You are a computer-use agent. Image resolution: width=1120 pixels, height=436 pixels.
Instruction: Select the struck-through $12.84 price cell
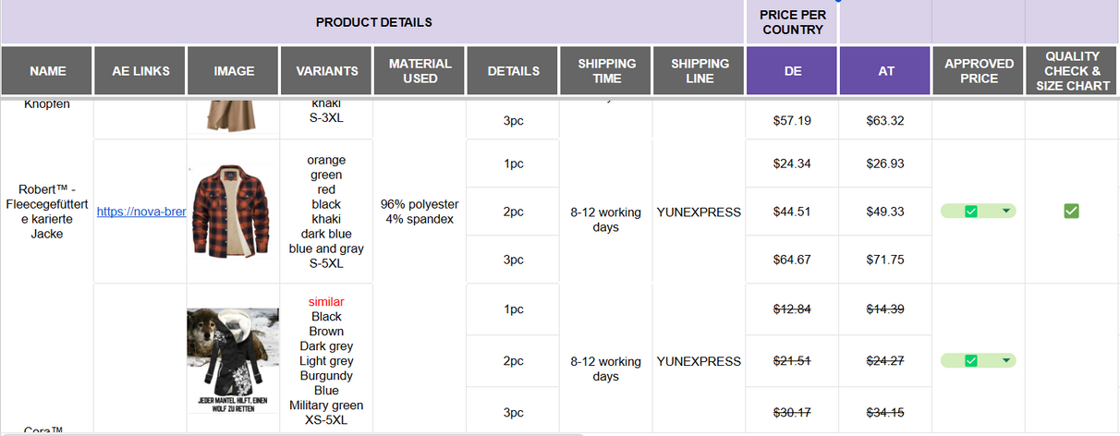tap(792, 309)
